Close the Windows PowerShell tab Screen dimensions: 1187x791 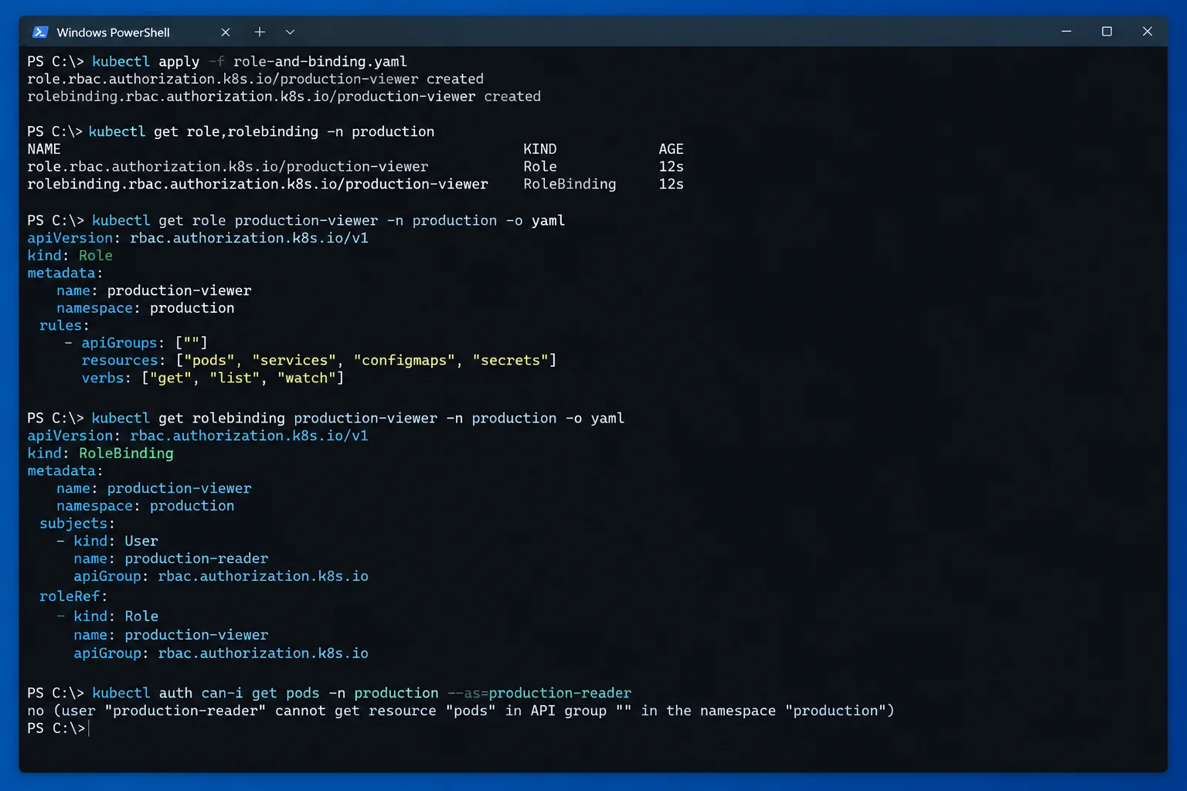point(225,32)
